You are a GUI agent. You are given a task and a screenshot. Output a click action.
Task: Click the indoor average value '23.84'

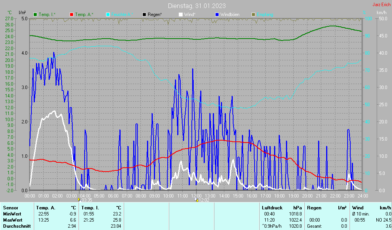point(116,226)
